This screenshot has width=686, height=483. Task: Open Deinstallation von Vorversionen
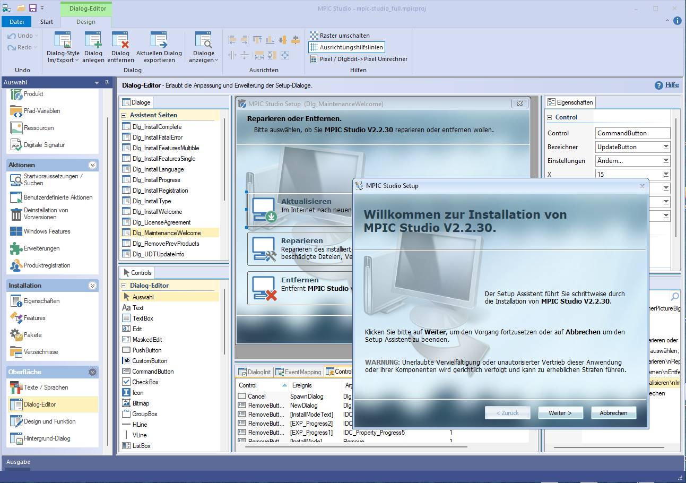click(x=46, y=213)
